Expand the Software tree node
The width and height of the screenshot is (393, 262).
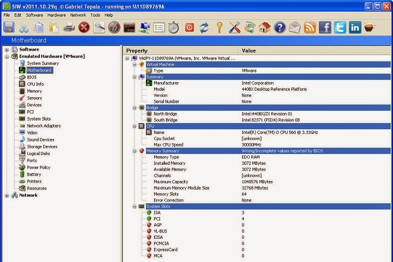[7, 50]
